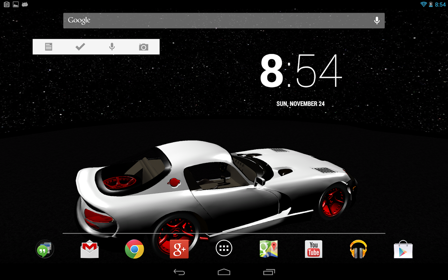448x280 pixels.
Task: Open Wi-Fi status icon in status bar
Action: click(423, 4)
